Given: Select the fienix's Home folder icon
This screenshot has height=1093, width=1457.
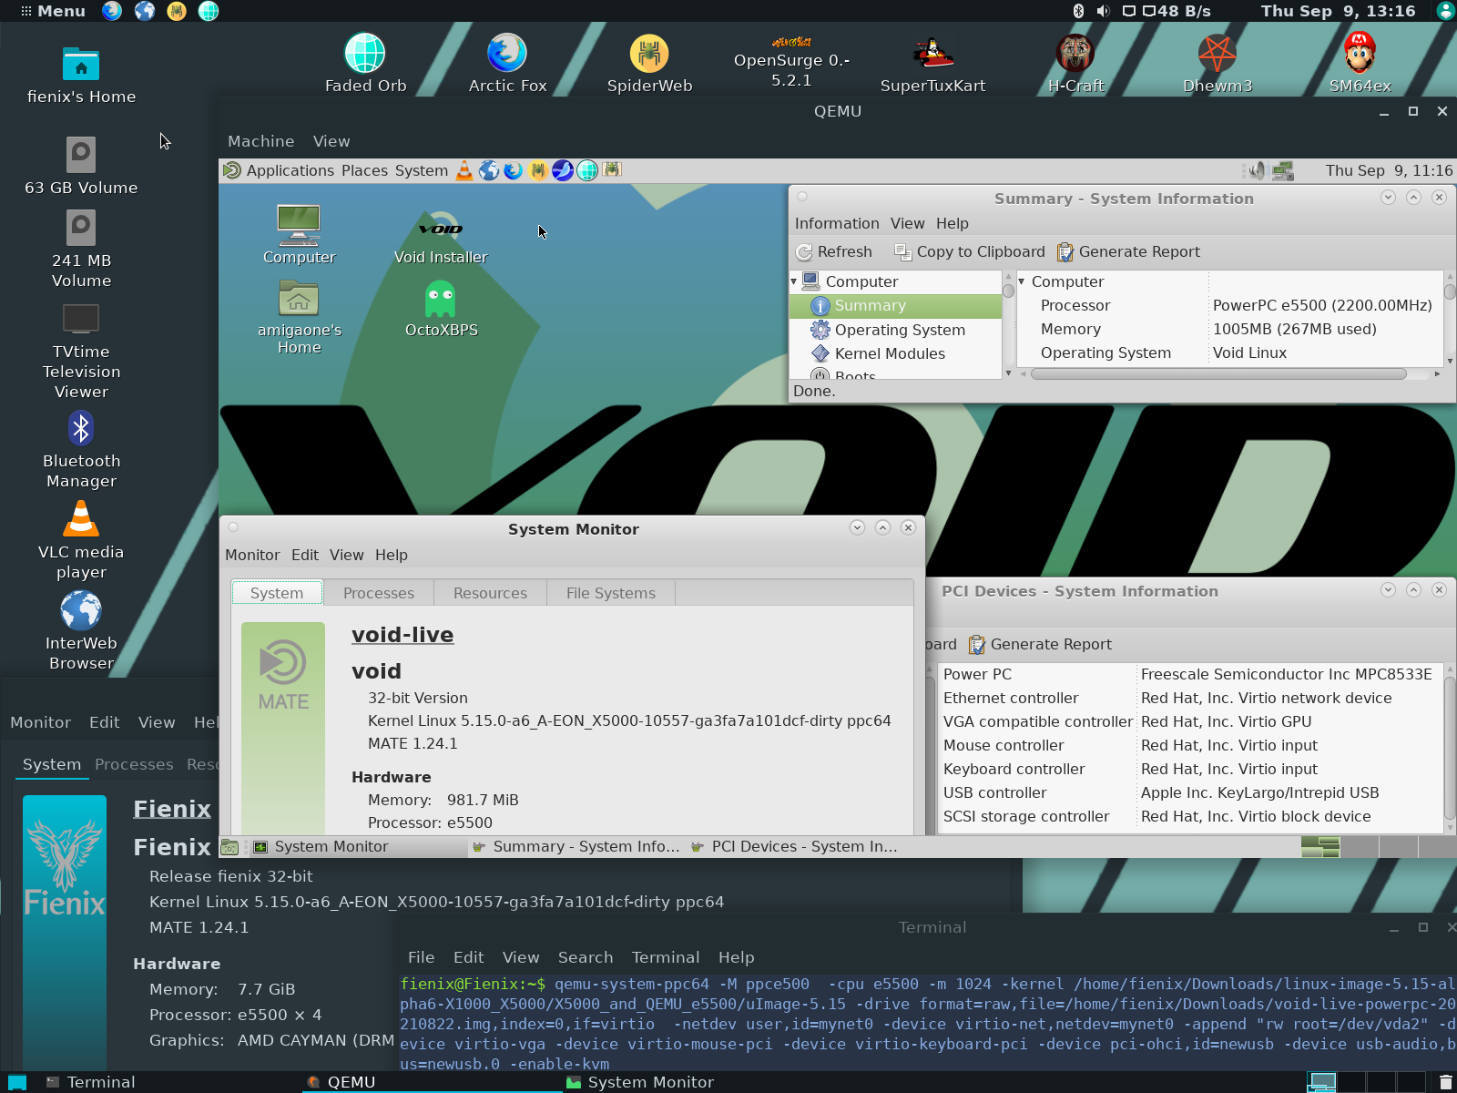Looking at the screenshot, I should point(81,75).
